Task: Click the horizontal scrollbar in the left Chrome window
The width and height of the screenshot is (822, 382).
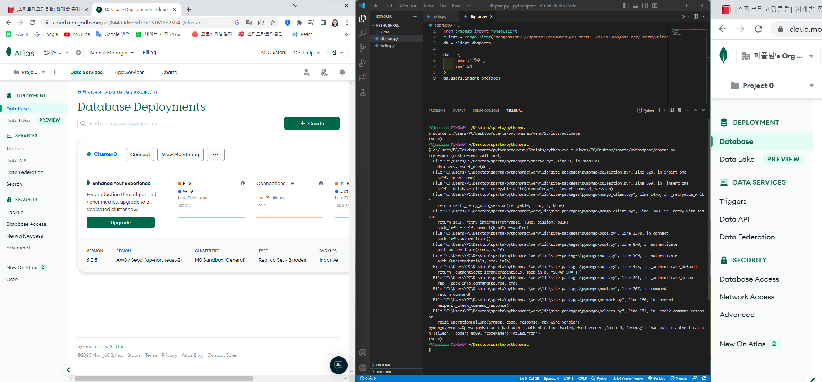Action: [x=164, y=378]
